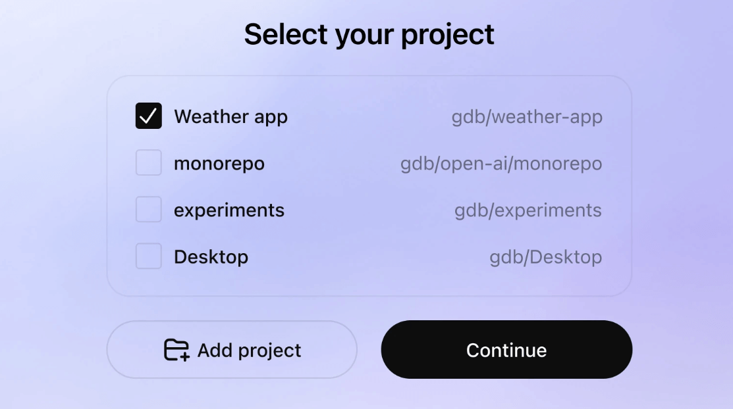
Task: Click the gdb/Desktop path text
Action: pyautogui.click(x=545, y=257)
